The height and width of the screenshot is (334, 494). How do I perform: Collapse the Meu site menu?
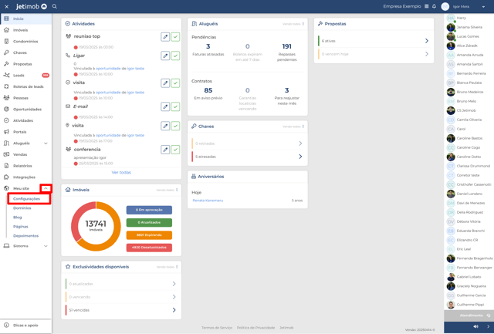pos(46,188)
